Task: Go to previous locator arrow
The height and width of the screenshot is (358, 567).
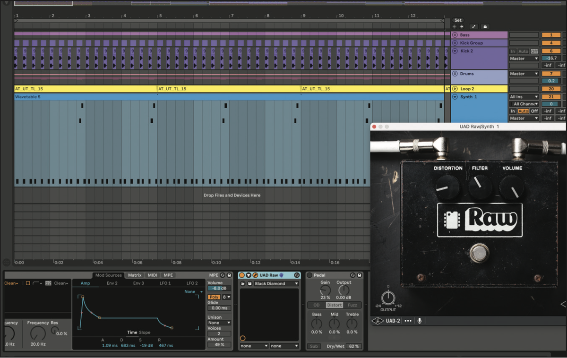Action: tap(455, 27)
